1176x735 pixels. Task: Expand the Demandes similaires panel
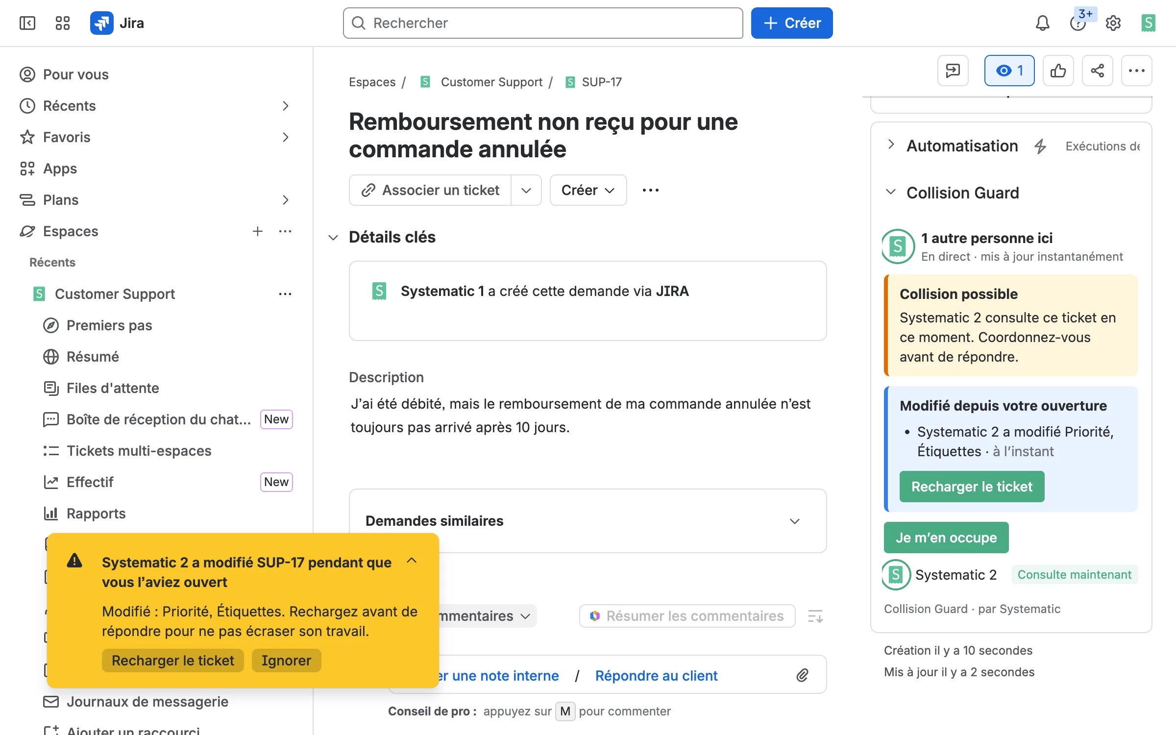(795, 521)
